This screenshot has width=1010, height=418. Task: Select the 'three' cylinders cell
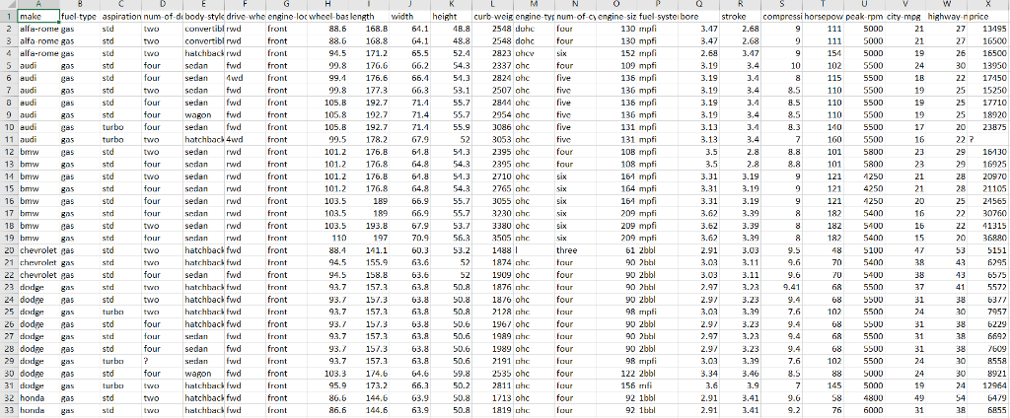click(575, 250)
